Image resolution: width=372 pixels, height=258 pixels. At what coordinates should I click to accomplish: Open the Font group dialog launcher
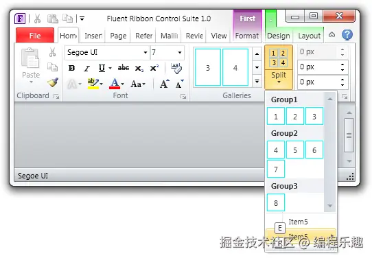point(183,96)
